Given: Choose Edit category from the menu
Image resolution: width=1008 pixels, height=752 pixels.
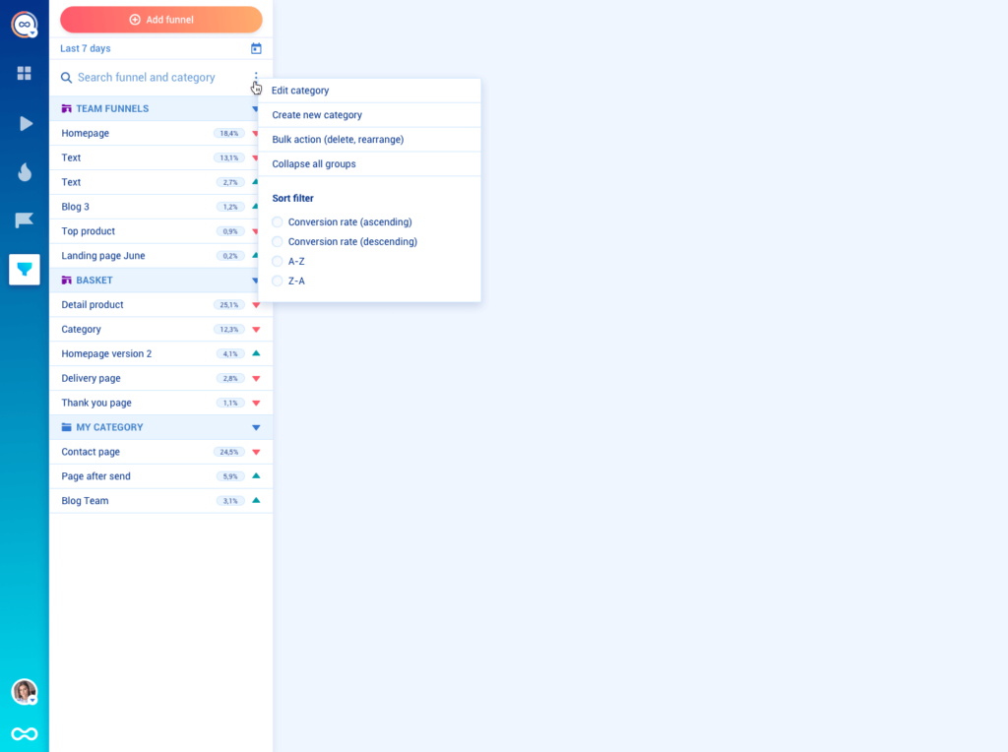Looking at the screenshot, I should [369, 91].
